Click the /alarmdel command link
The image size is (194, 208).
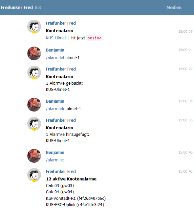tap(55, 58)
